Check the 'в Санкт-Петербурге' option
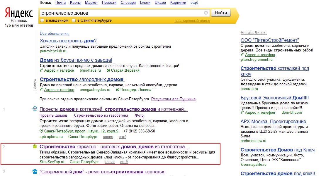326x176 pixels. point(74,20)
